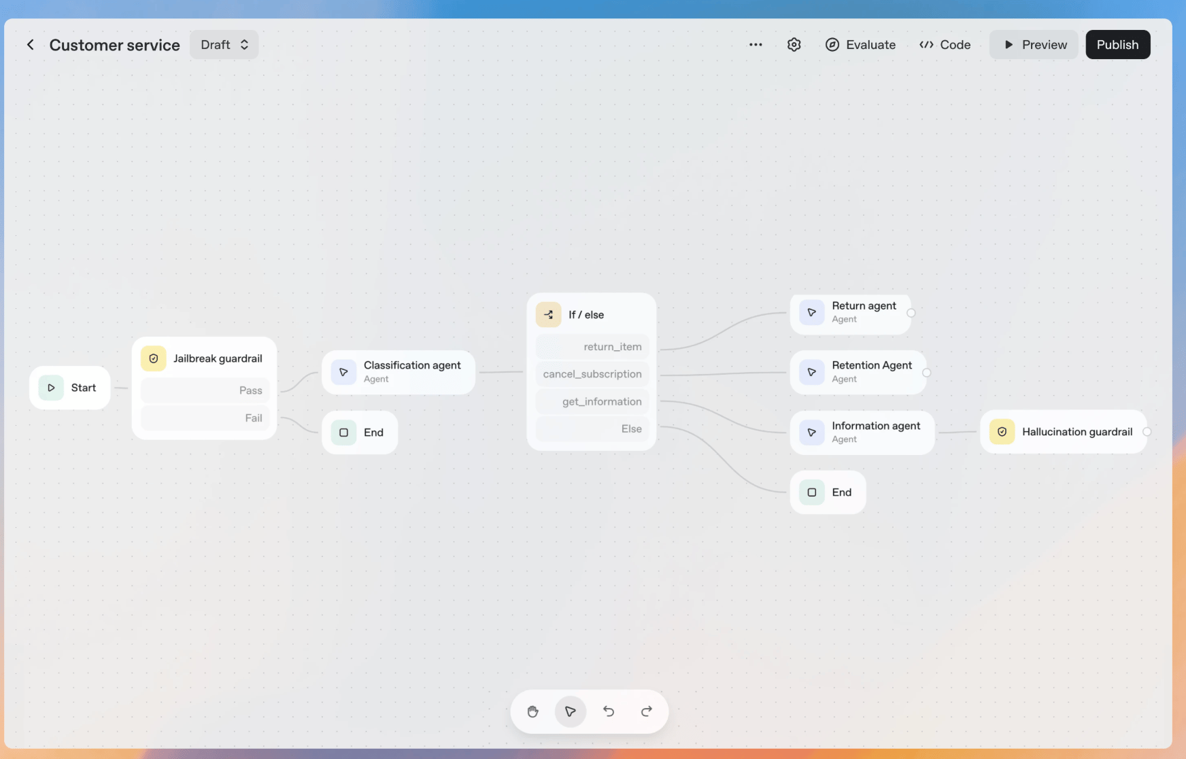This screenshot has height=759, width=1186.
Task: Select the cancel_subscription condition row
Action: [x=593, y=374]
